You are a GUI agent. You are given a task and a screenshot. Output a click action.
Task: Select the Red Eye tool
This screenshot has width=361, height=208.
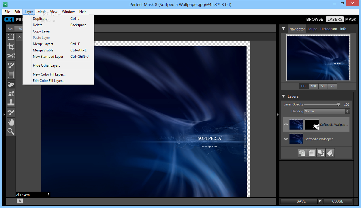tap(11, 112)
